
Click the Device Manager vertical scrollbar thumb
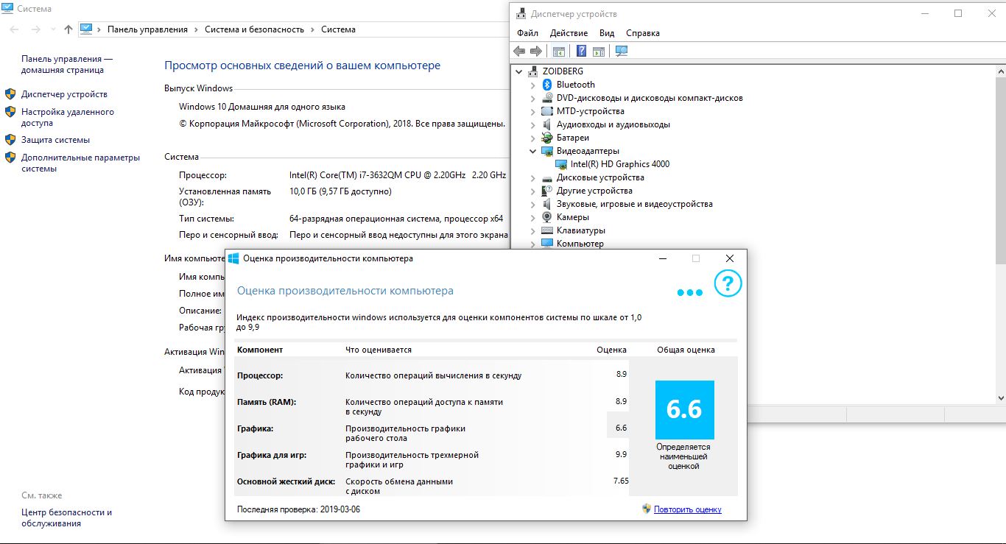[x=1000, y=170]
